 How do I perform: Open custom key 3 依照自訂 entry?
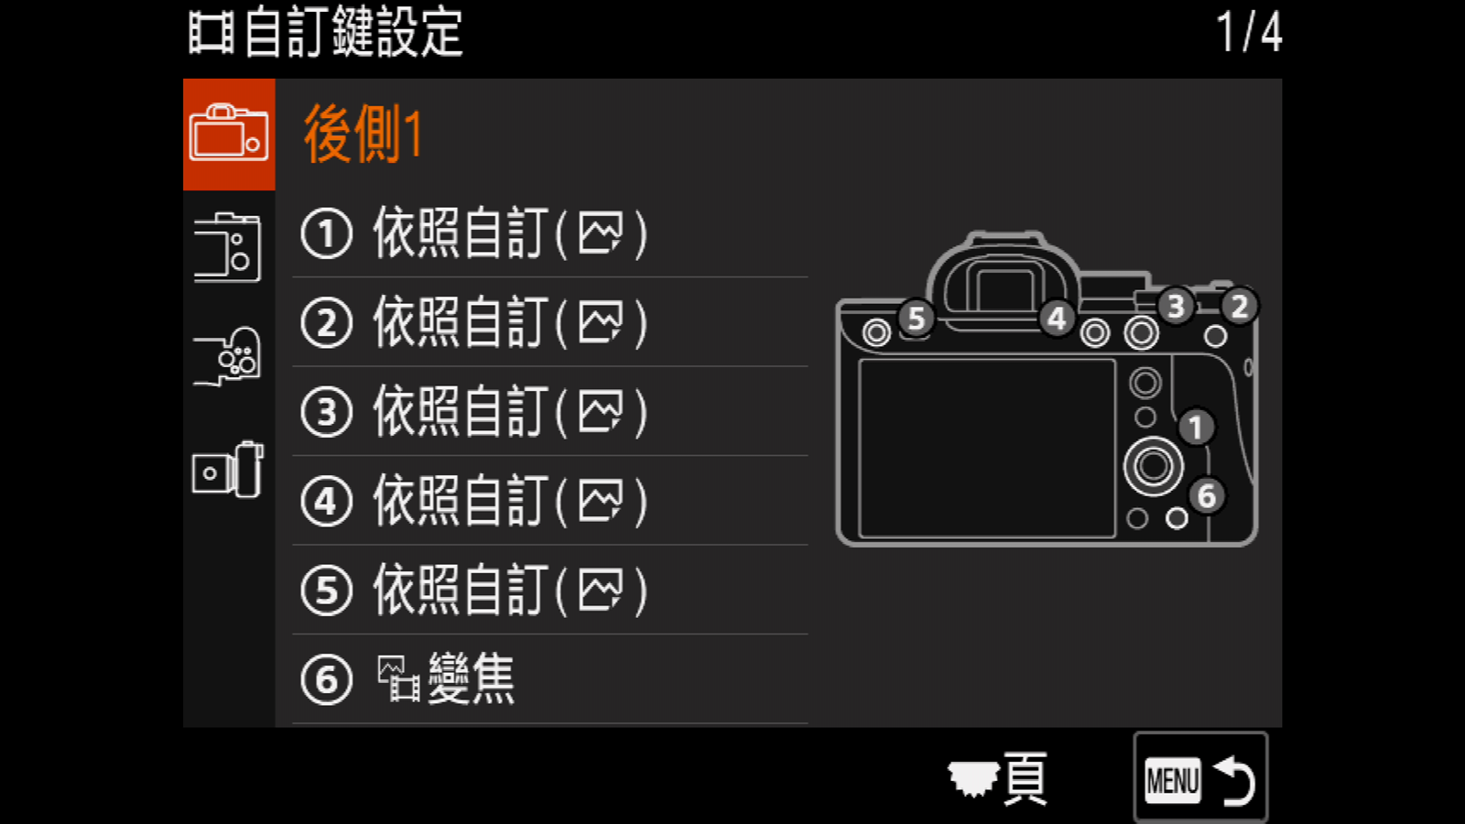(x=550, y=411)
